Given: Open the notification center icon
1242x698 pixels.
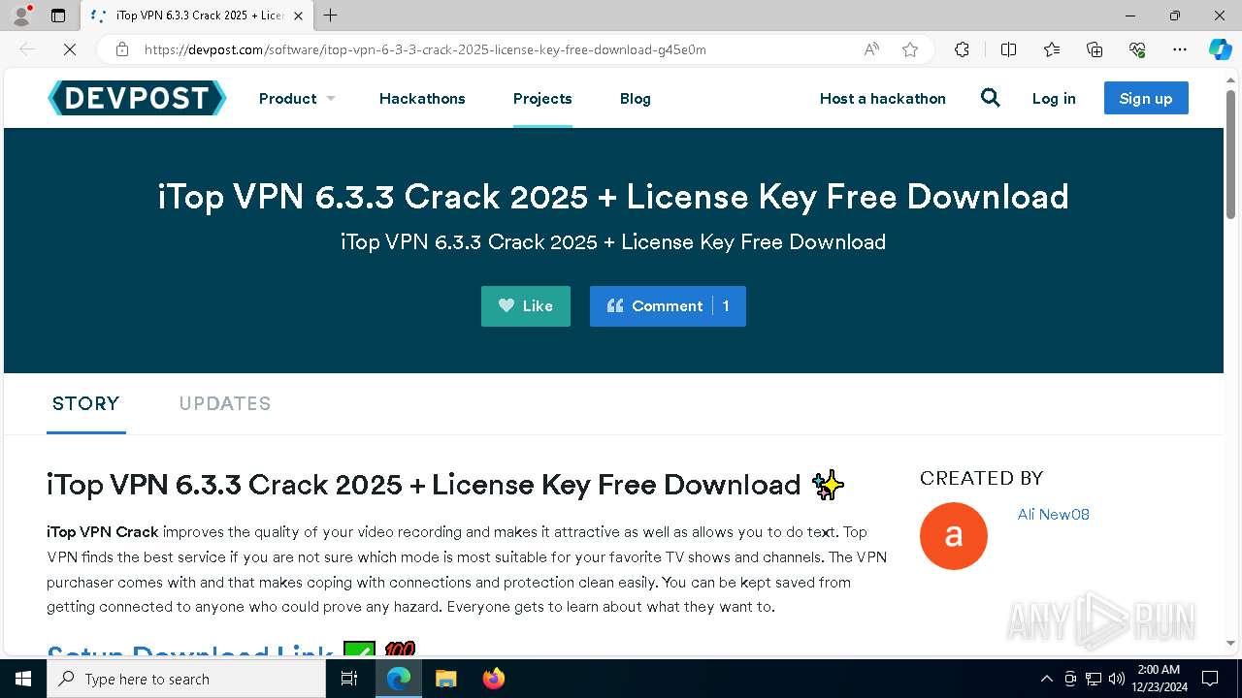Looking at the screenshot, I should (1210, 679).
